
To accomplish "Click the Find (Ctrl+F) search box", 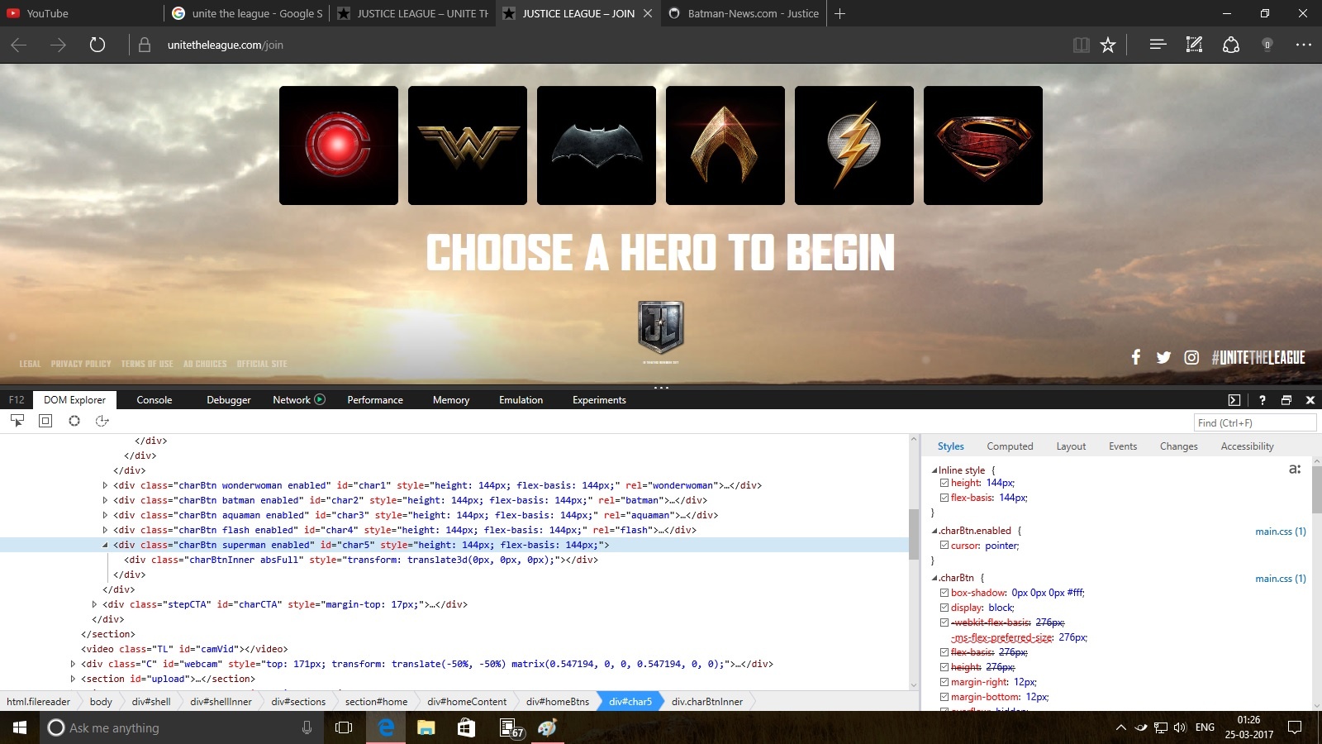I will point(1255,422).
